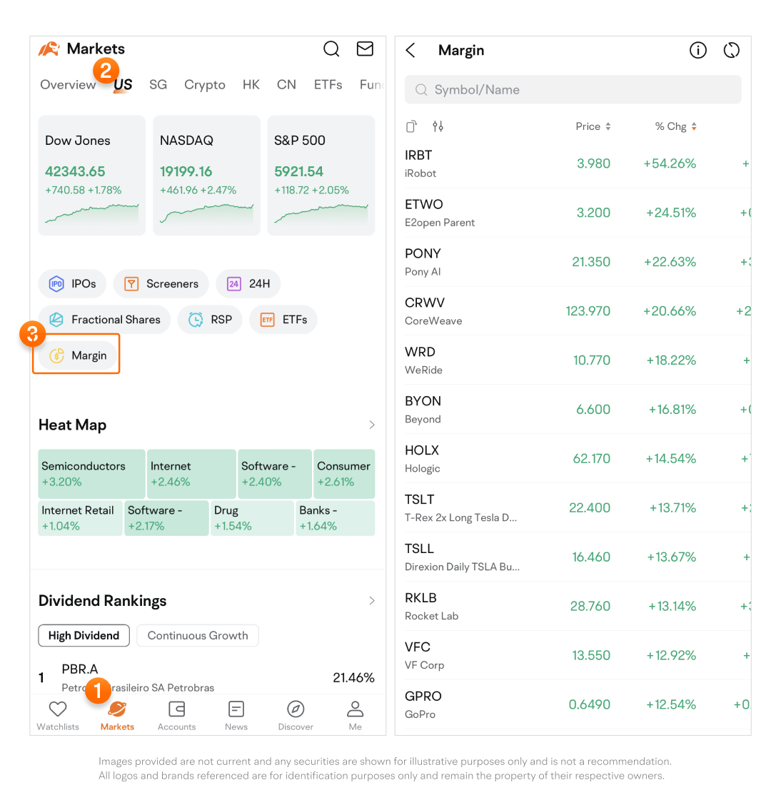771x785 pixels.
Task: Go to the Discover compass icon
Action: click(296, 714)
